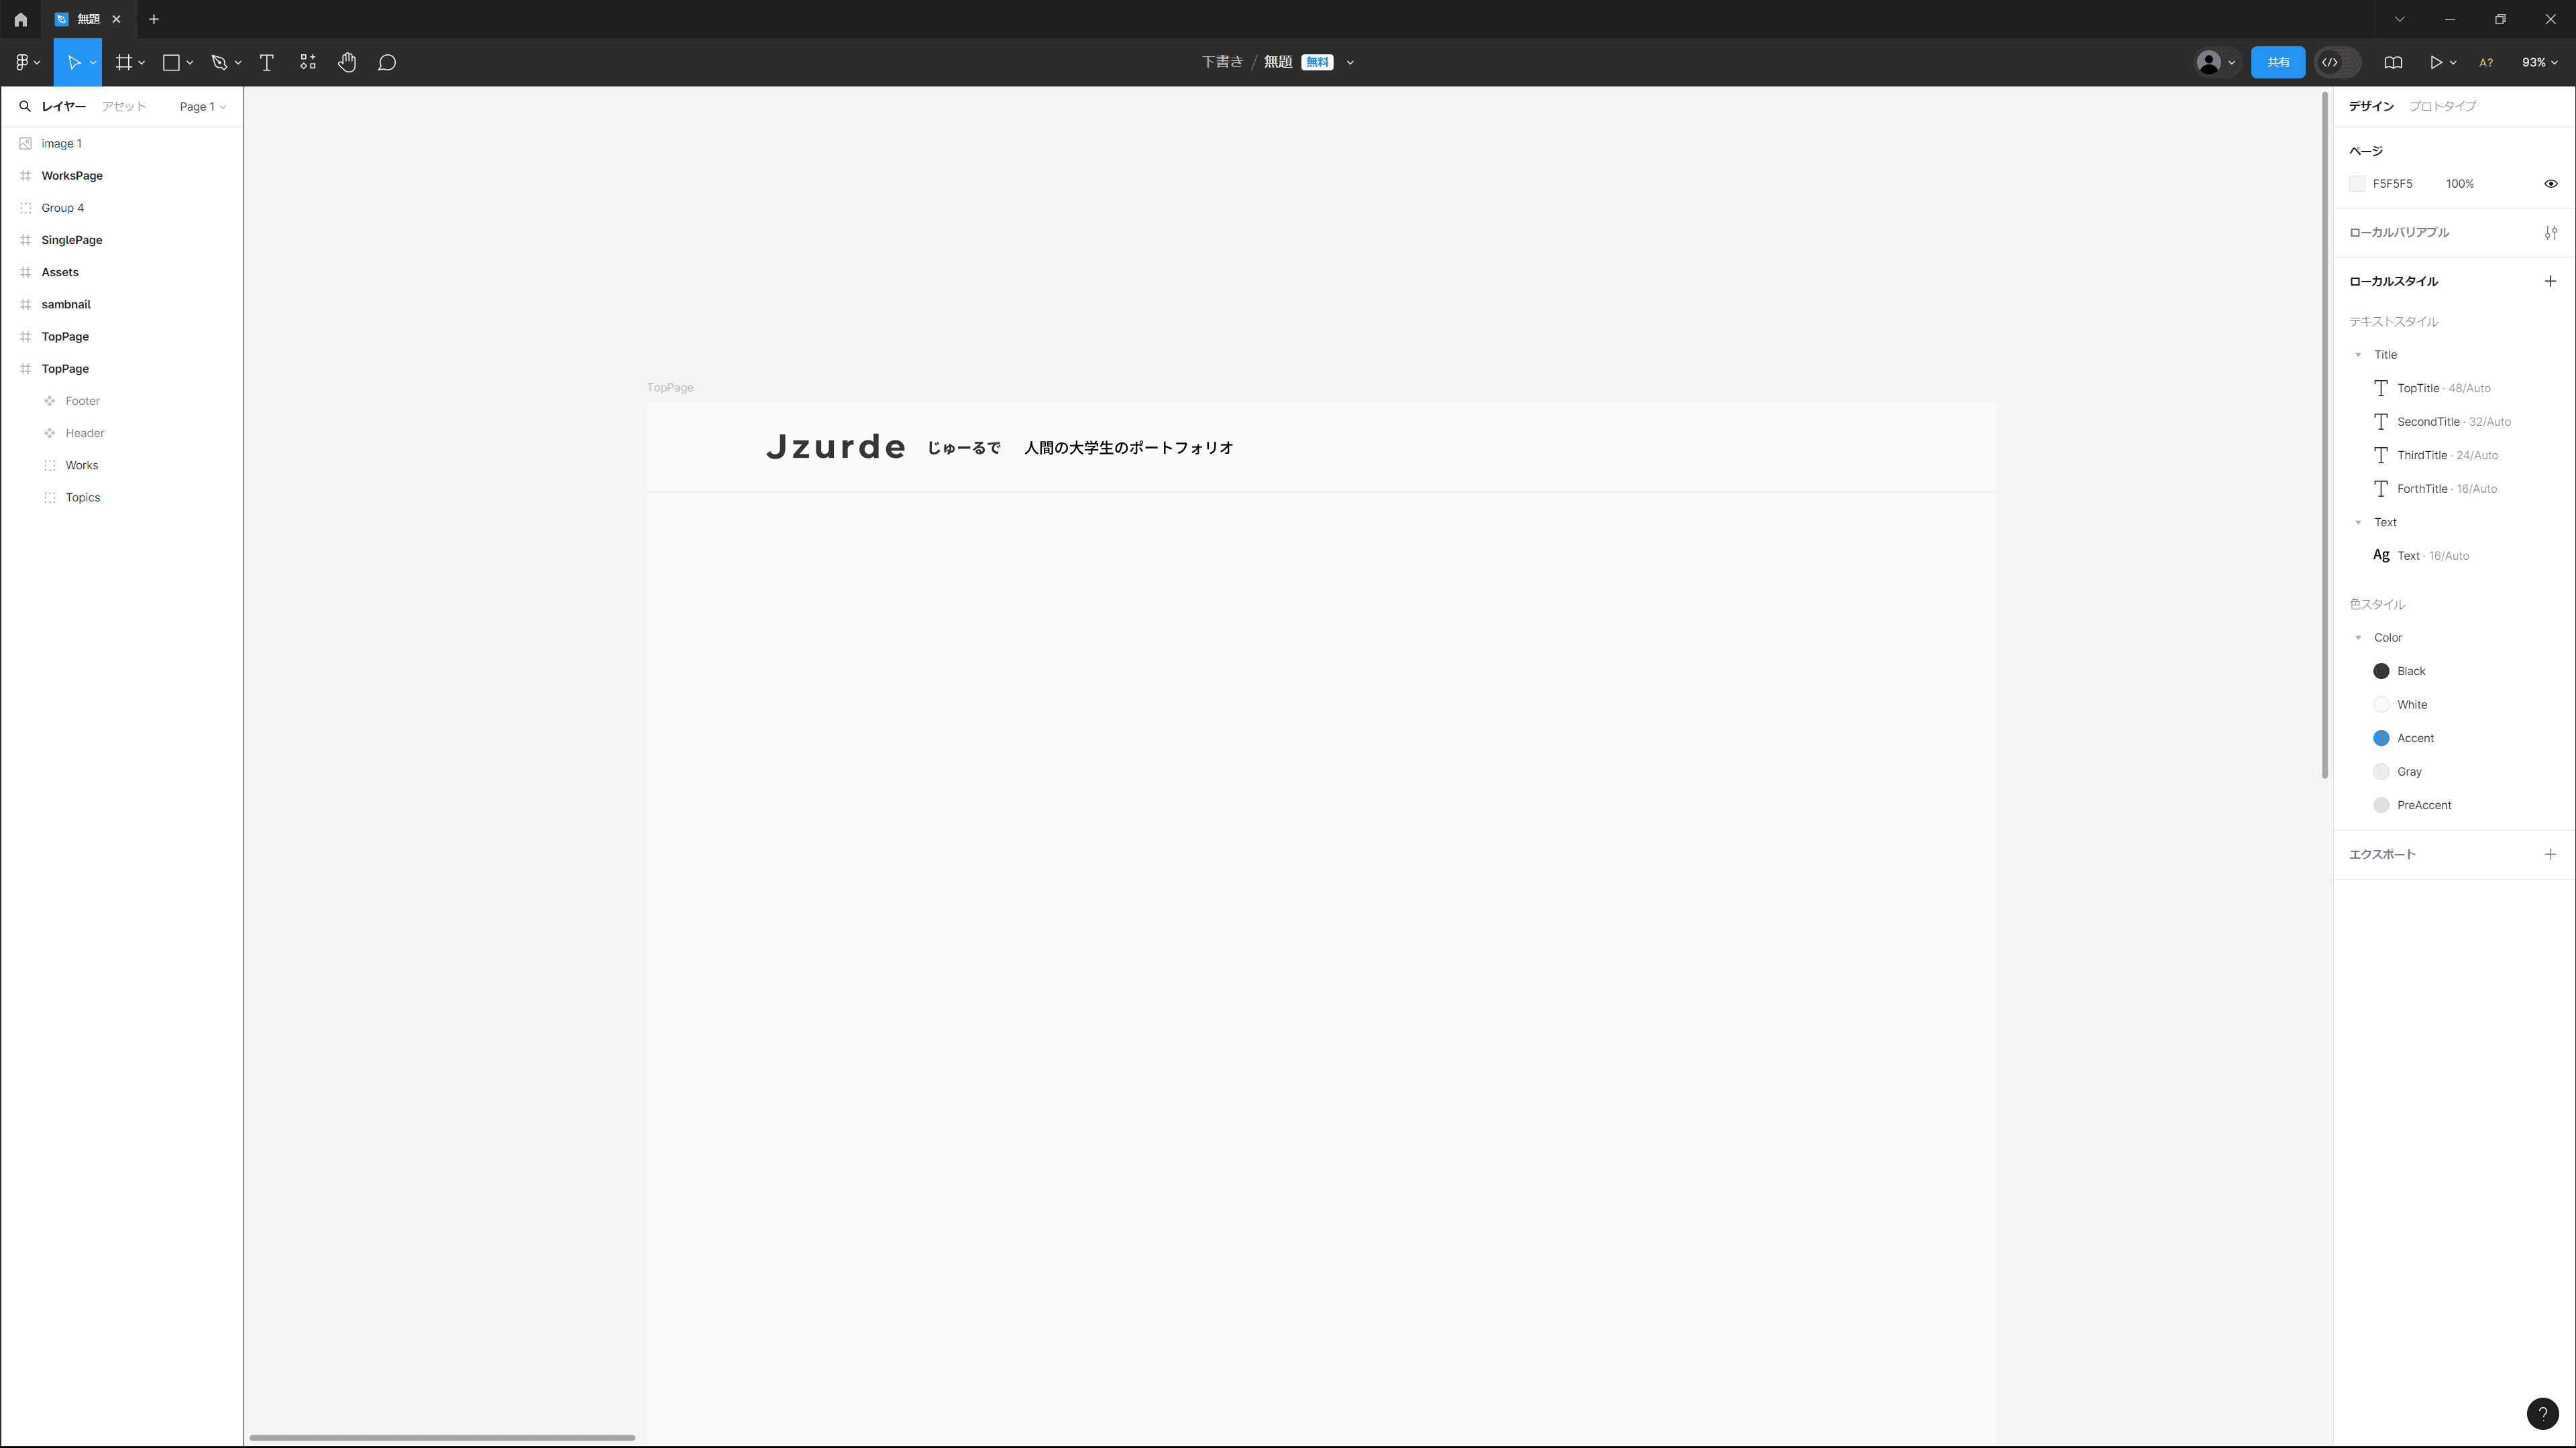Switch to the アセット tab

pyautogui.click(x=124, y=106)
